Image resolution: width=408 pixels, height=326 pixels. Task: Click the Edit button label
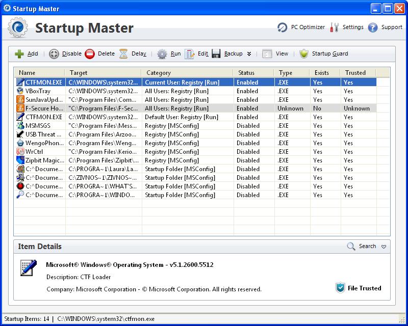pyautogui.click(x=202, y=53)
